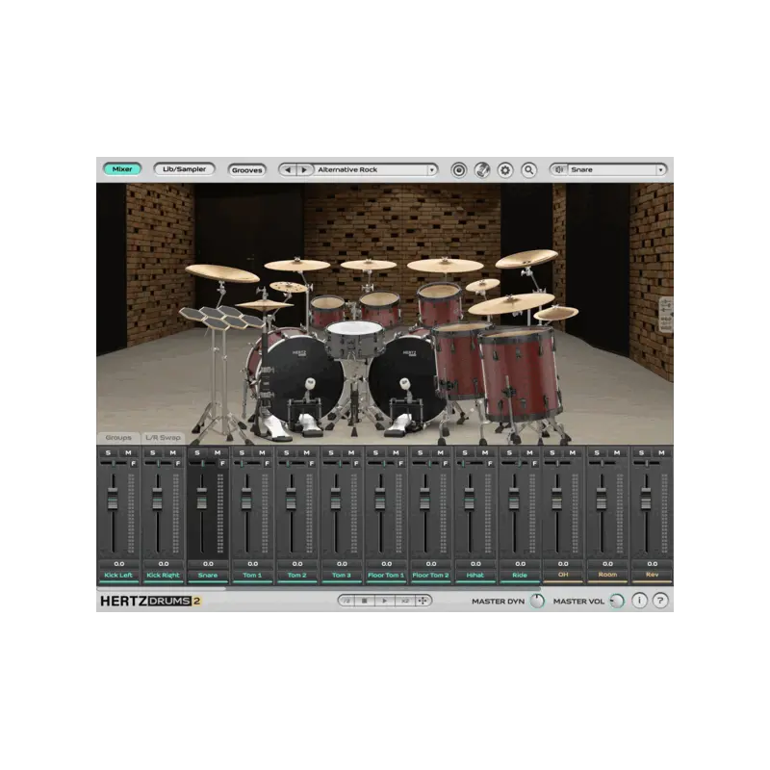Mute the Tom 1 channel
770x770 pixels.
(262, 452)
